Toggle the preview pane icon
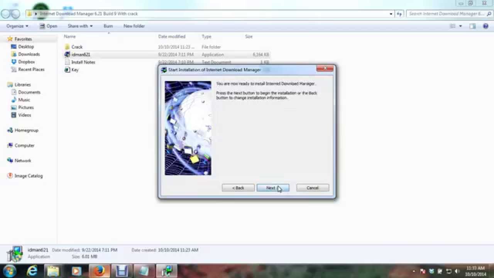 472,26
